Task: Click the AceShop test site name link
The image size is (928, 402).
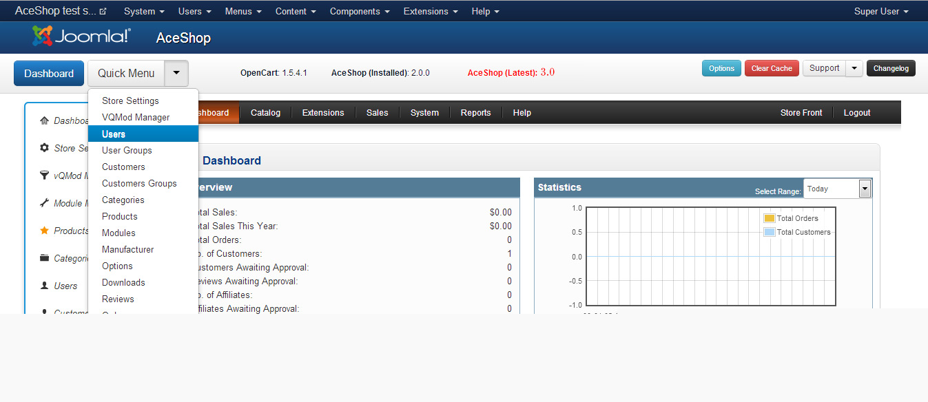Action: [56, 12]
